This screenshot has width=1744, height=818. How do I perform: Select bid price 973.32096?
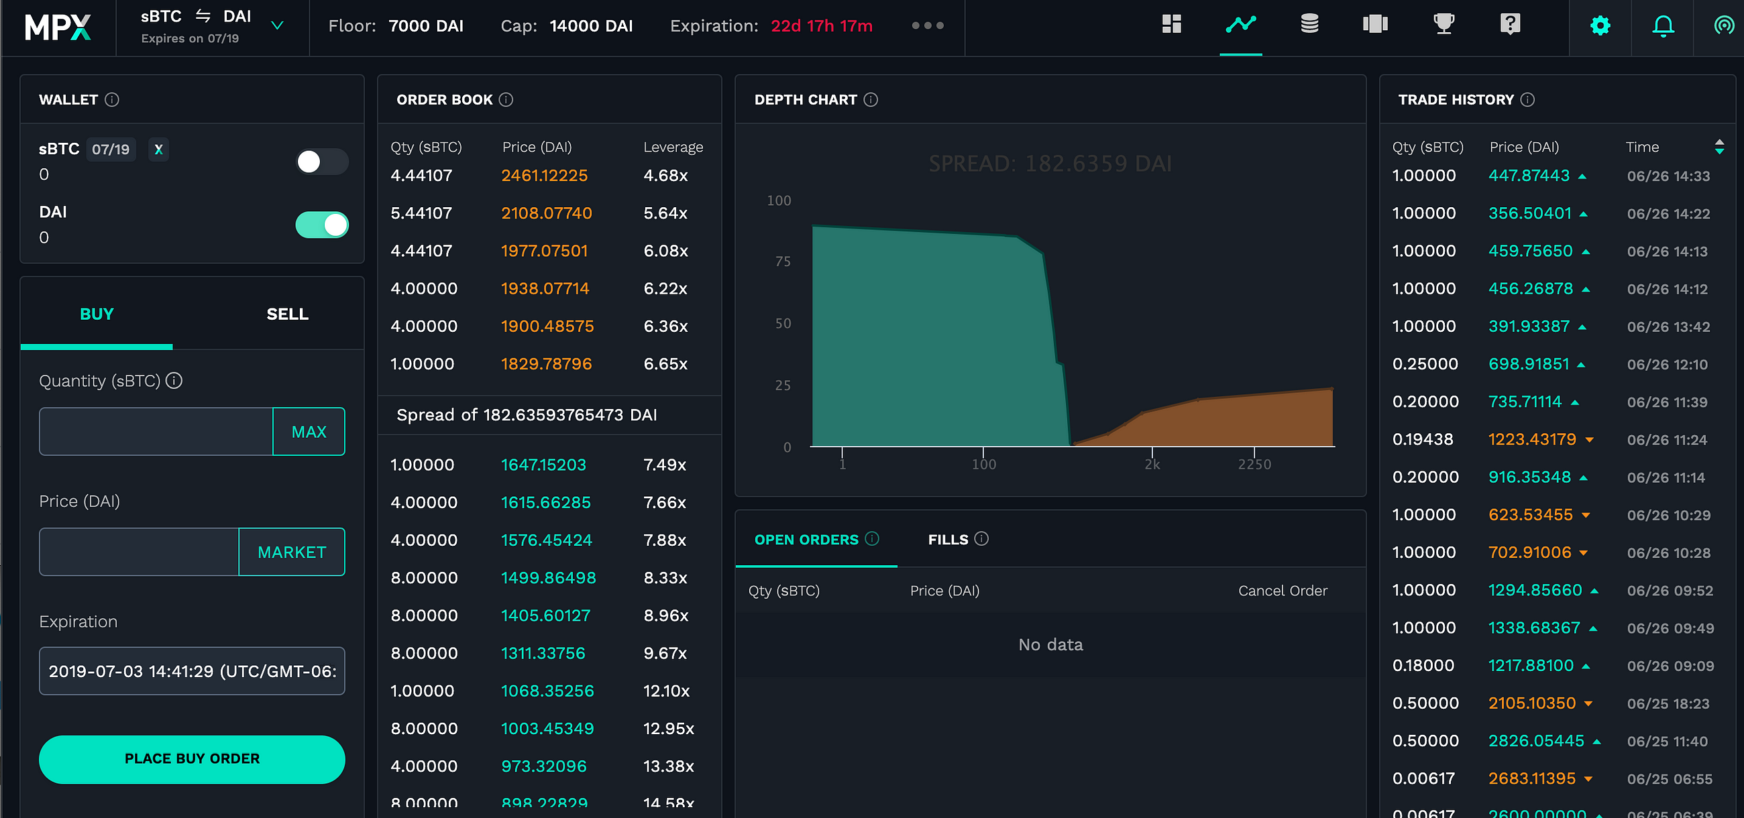point(543,766)
